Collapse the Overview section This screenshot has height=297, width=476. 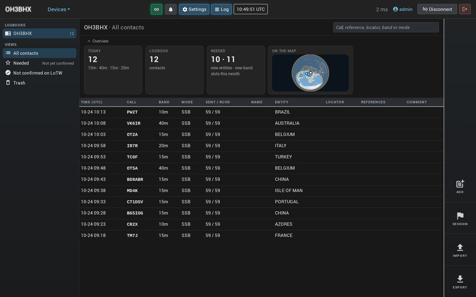click(98, 41)
